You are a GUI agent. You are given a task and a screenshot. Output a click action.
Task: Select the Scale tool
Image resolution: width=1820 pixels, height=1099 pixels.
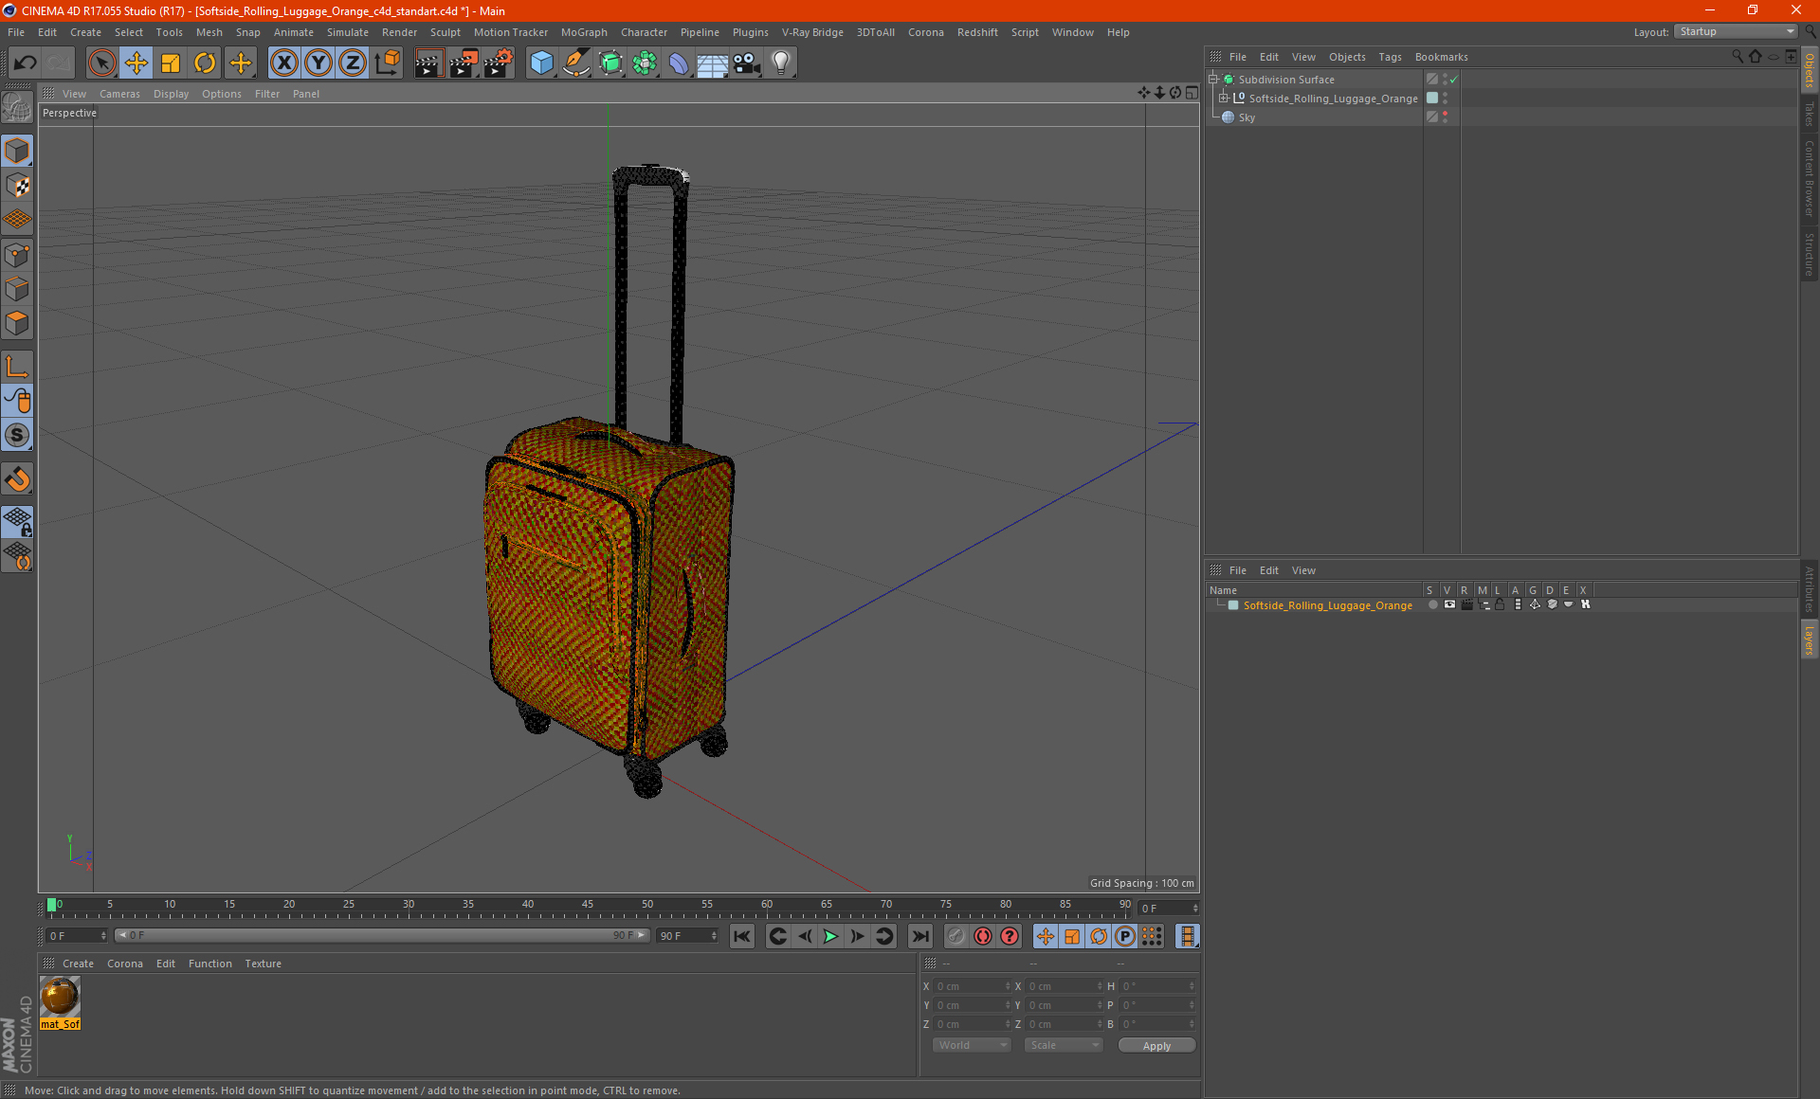pyautogui.click(x=171, y=63)
